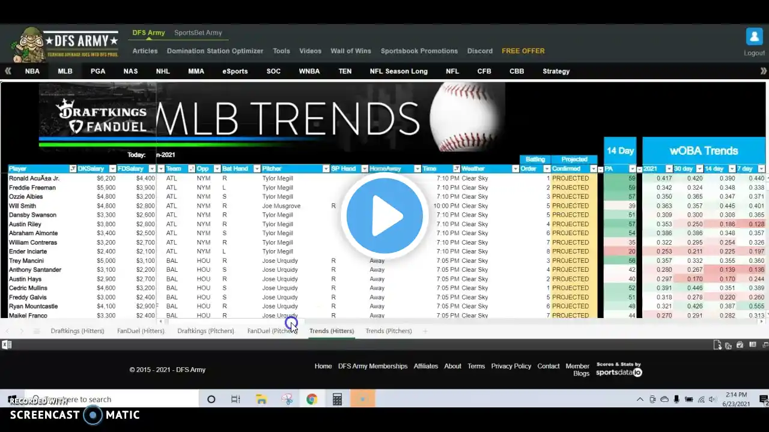Click the Excel Online icon below sheet tabs
Image resolution: width=769 pixels, height=432 pixels.
point(7,345)
